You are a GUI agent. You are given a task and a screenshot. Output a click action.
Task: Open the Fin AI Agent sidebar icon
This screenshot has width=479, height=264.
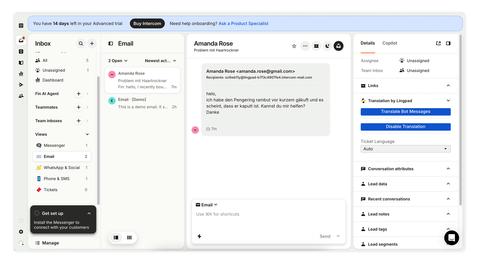[x=21, y=51]
